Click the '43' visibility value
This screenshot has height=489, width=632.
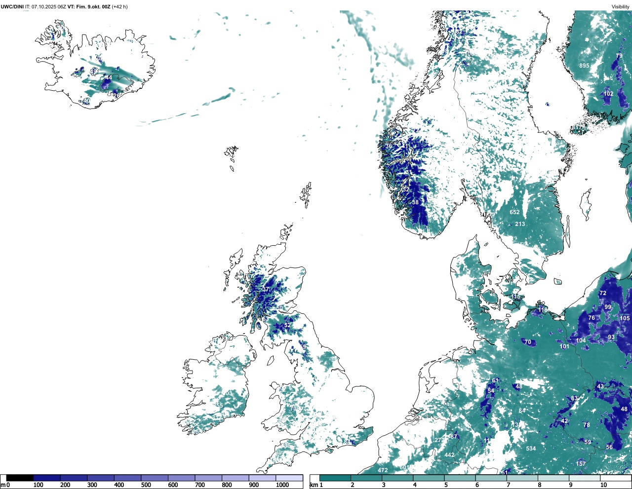point(600,386)
